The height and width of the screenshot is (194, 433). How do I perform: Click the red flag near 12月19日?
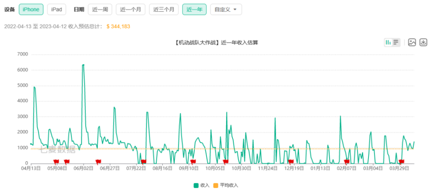coord(291,161)
